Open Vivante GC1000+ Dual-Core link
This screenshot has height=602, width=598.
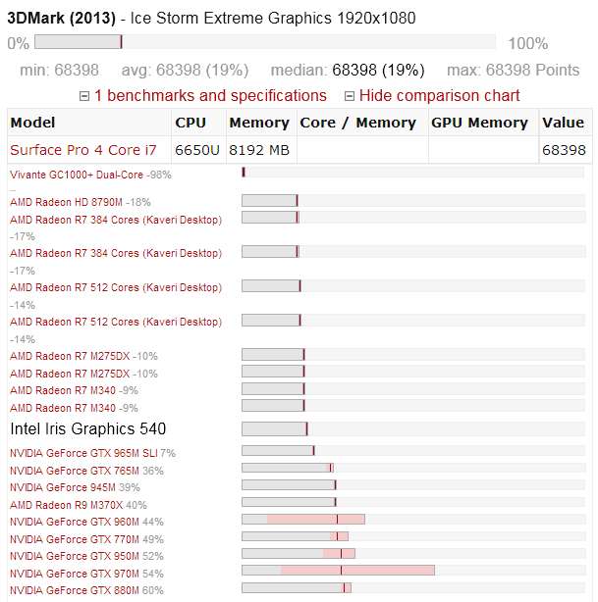(x=77, y=175)
